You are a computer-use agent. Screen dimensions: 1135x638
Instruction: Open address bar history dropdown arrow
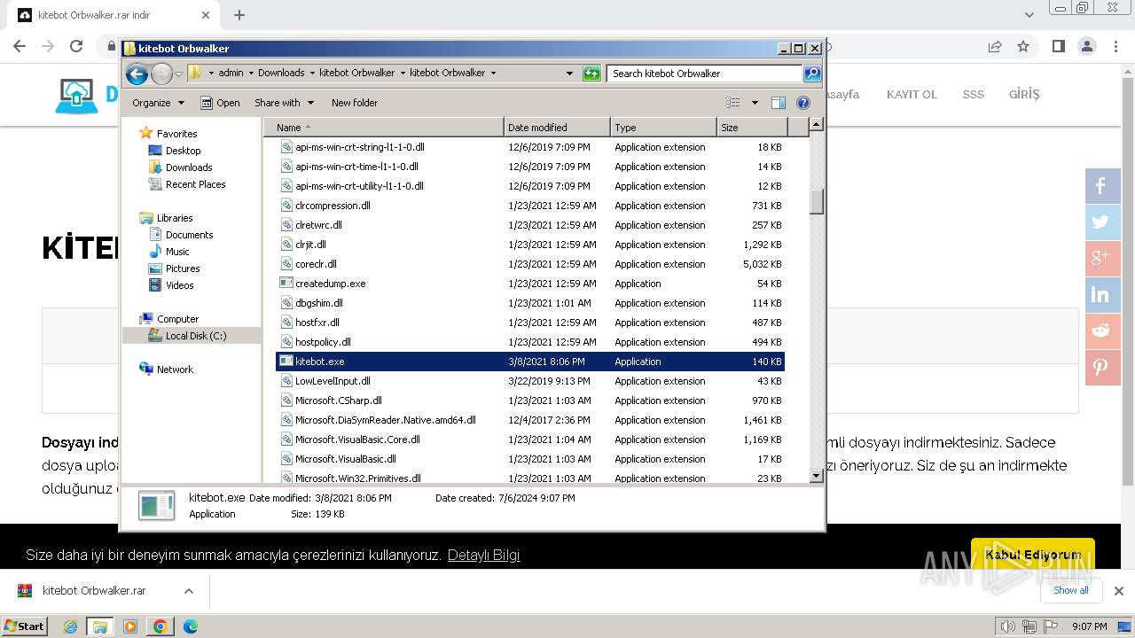click(569, 74)
